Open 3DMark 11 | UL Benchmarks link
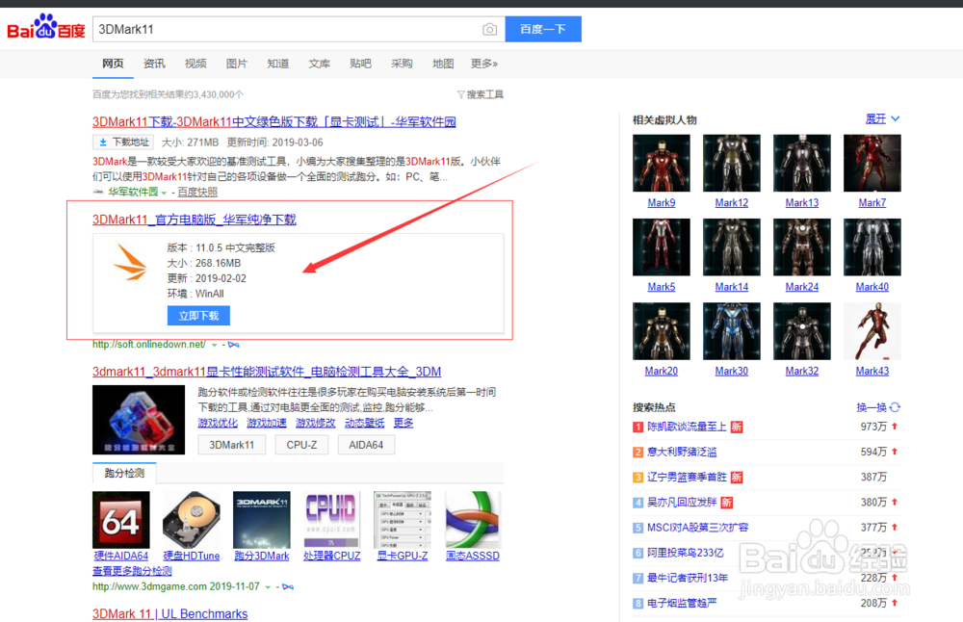 170,614
